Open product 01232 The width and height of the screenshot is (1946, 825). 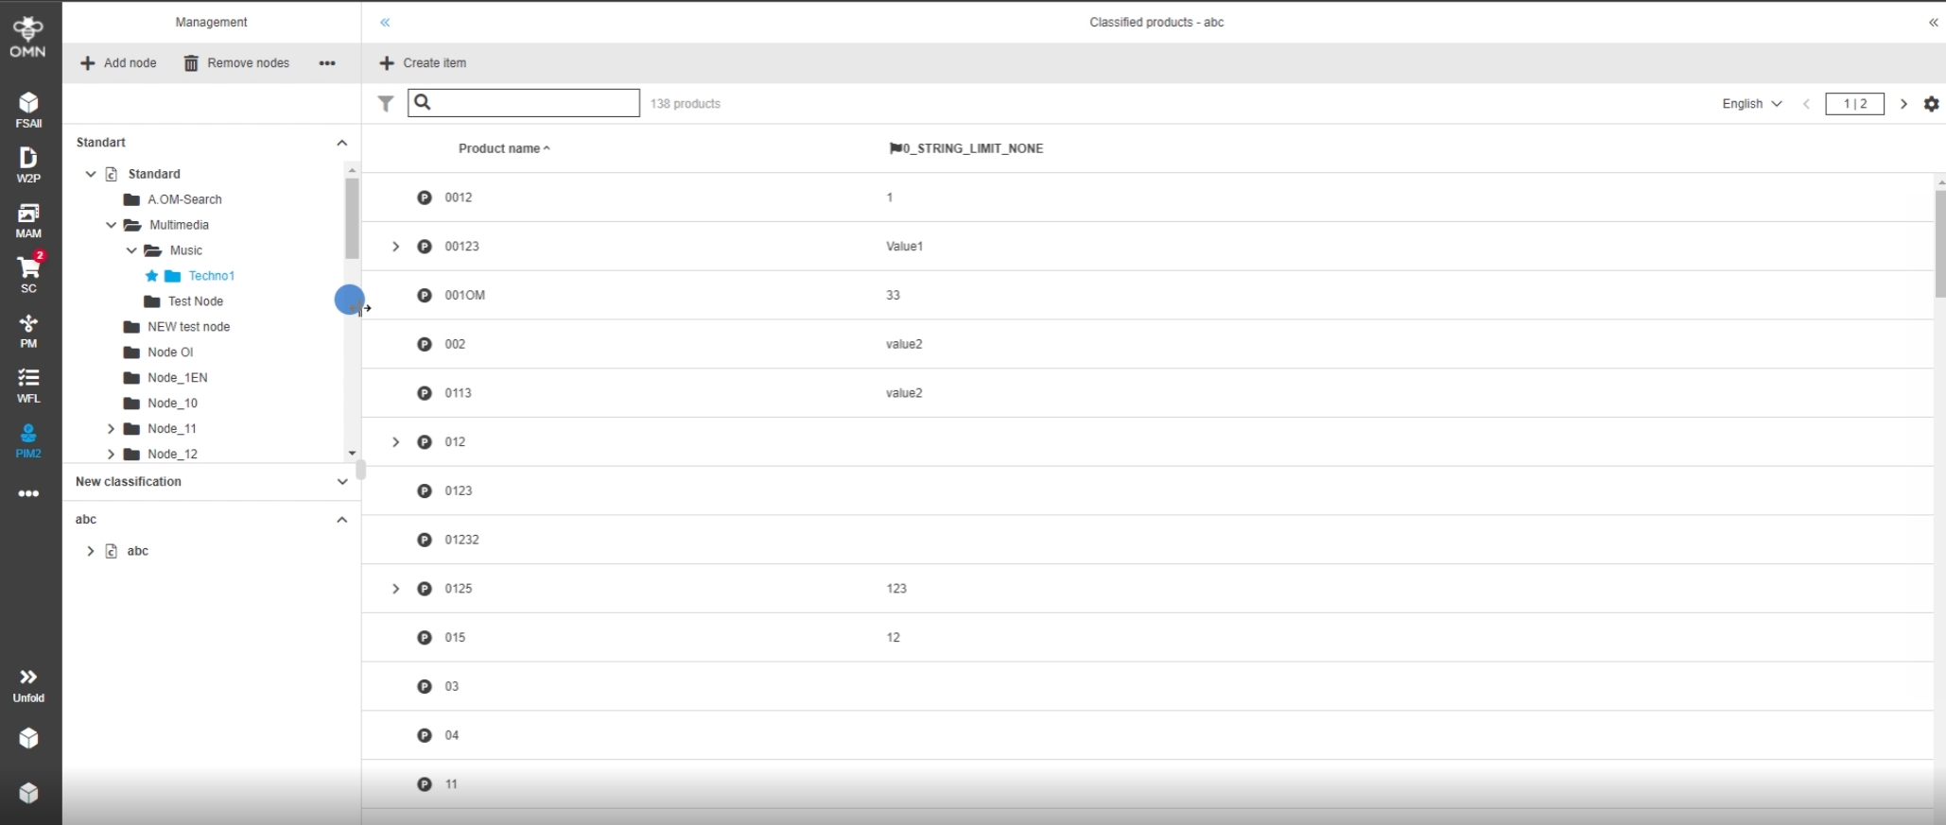pos(462,540)
